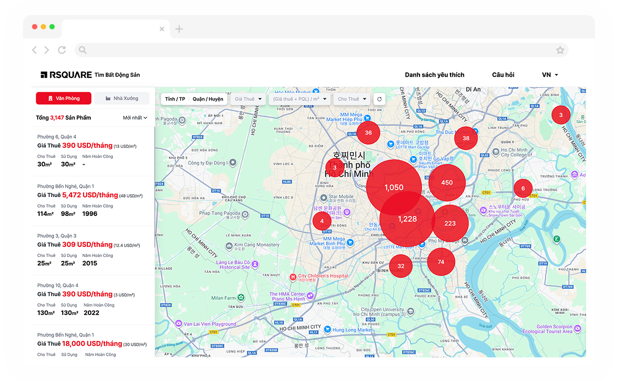Go to Câu hỏi menu item
The image size is (618, 382).
click(x=503, y=75)
